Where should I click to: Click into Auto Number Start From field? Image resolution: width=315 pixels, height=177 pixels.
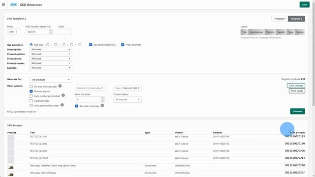click(x=37, y=32)
